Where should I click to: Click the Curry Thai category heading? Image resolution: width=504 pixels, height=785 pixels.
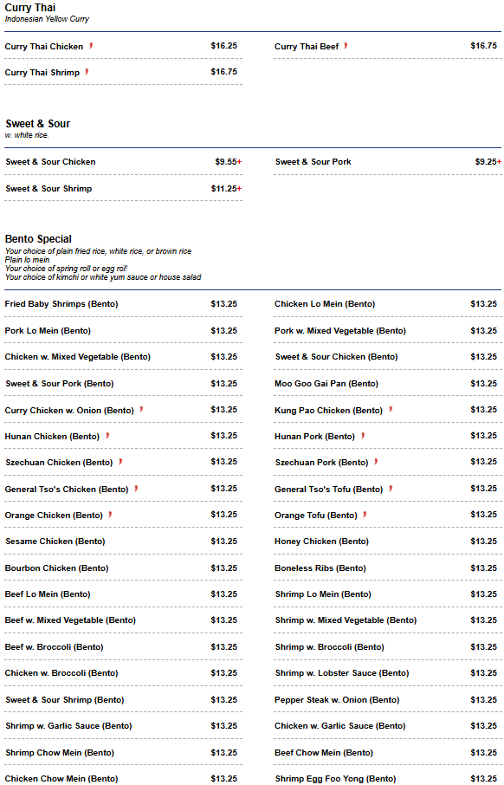(30, 8)
